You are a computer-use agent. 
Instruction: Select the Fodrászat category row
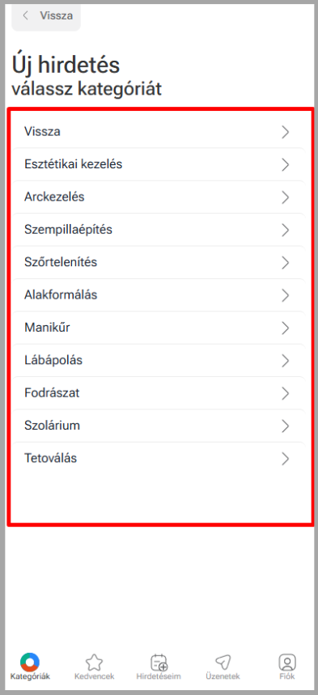158,393
